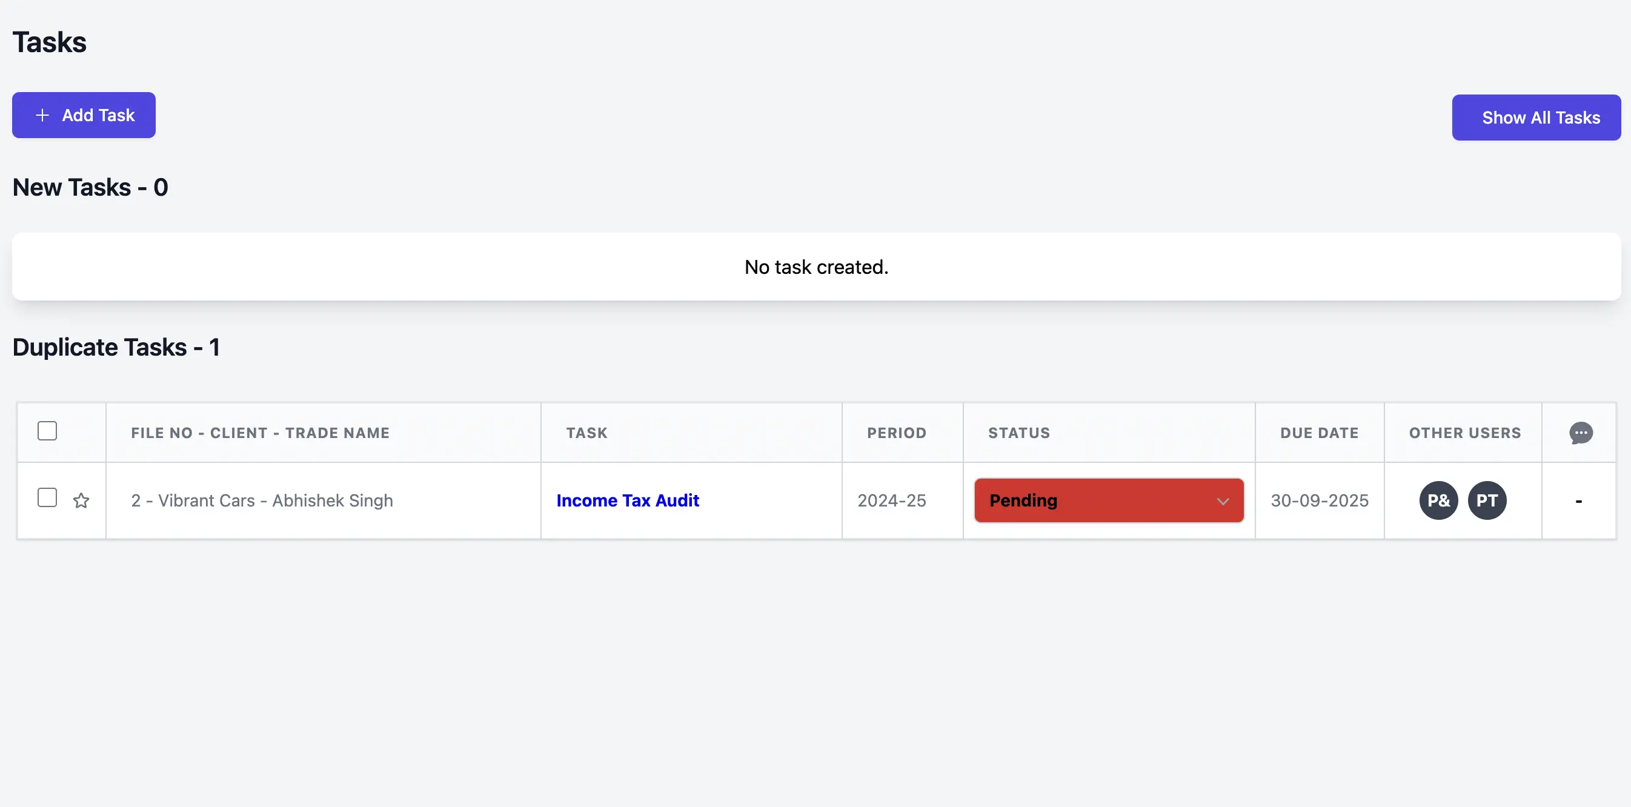This screenshot has height=807, width=1631.
Task: Click the 30-09-2025 due date cell
Action: tap(1320, 500)
